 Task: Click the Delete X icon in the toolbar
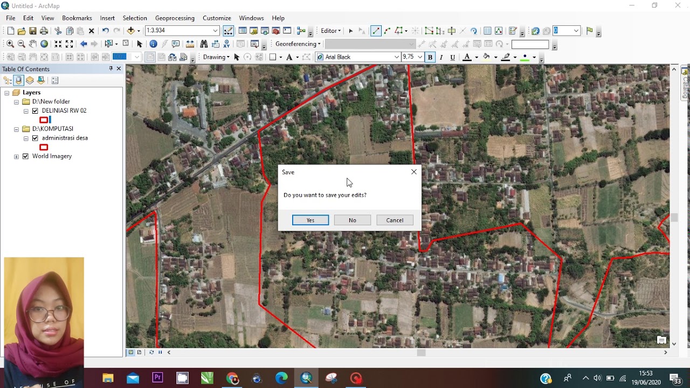[x=91, y=31]
